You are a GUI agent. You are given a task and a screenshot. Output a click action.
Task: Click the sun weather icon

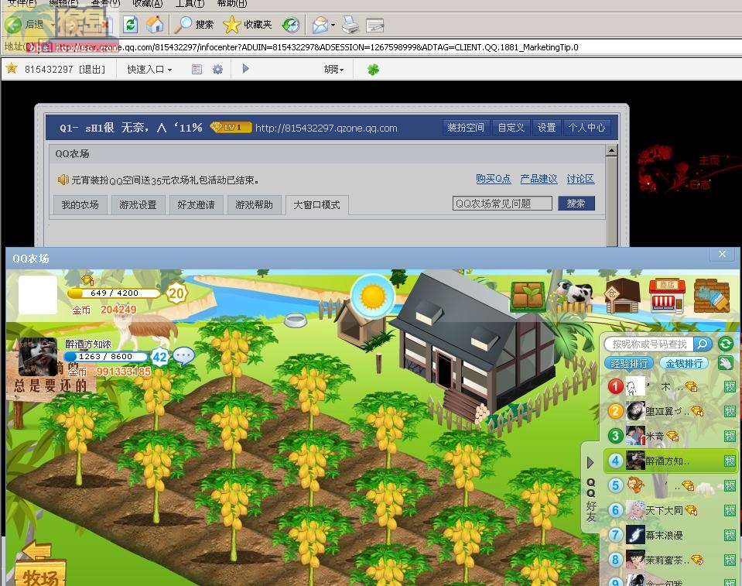pyautogui.click(x=373, y=296)
